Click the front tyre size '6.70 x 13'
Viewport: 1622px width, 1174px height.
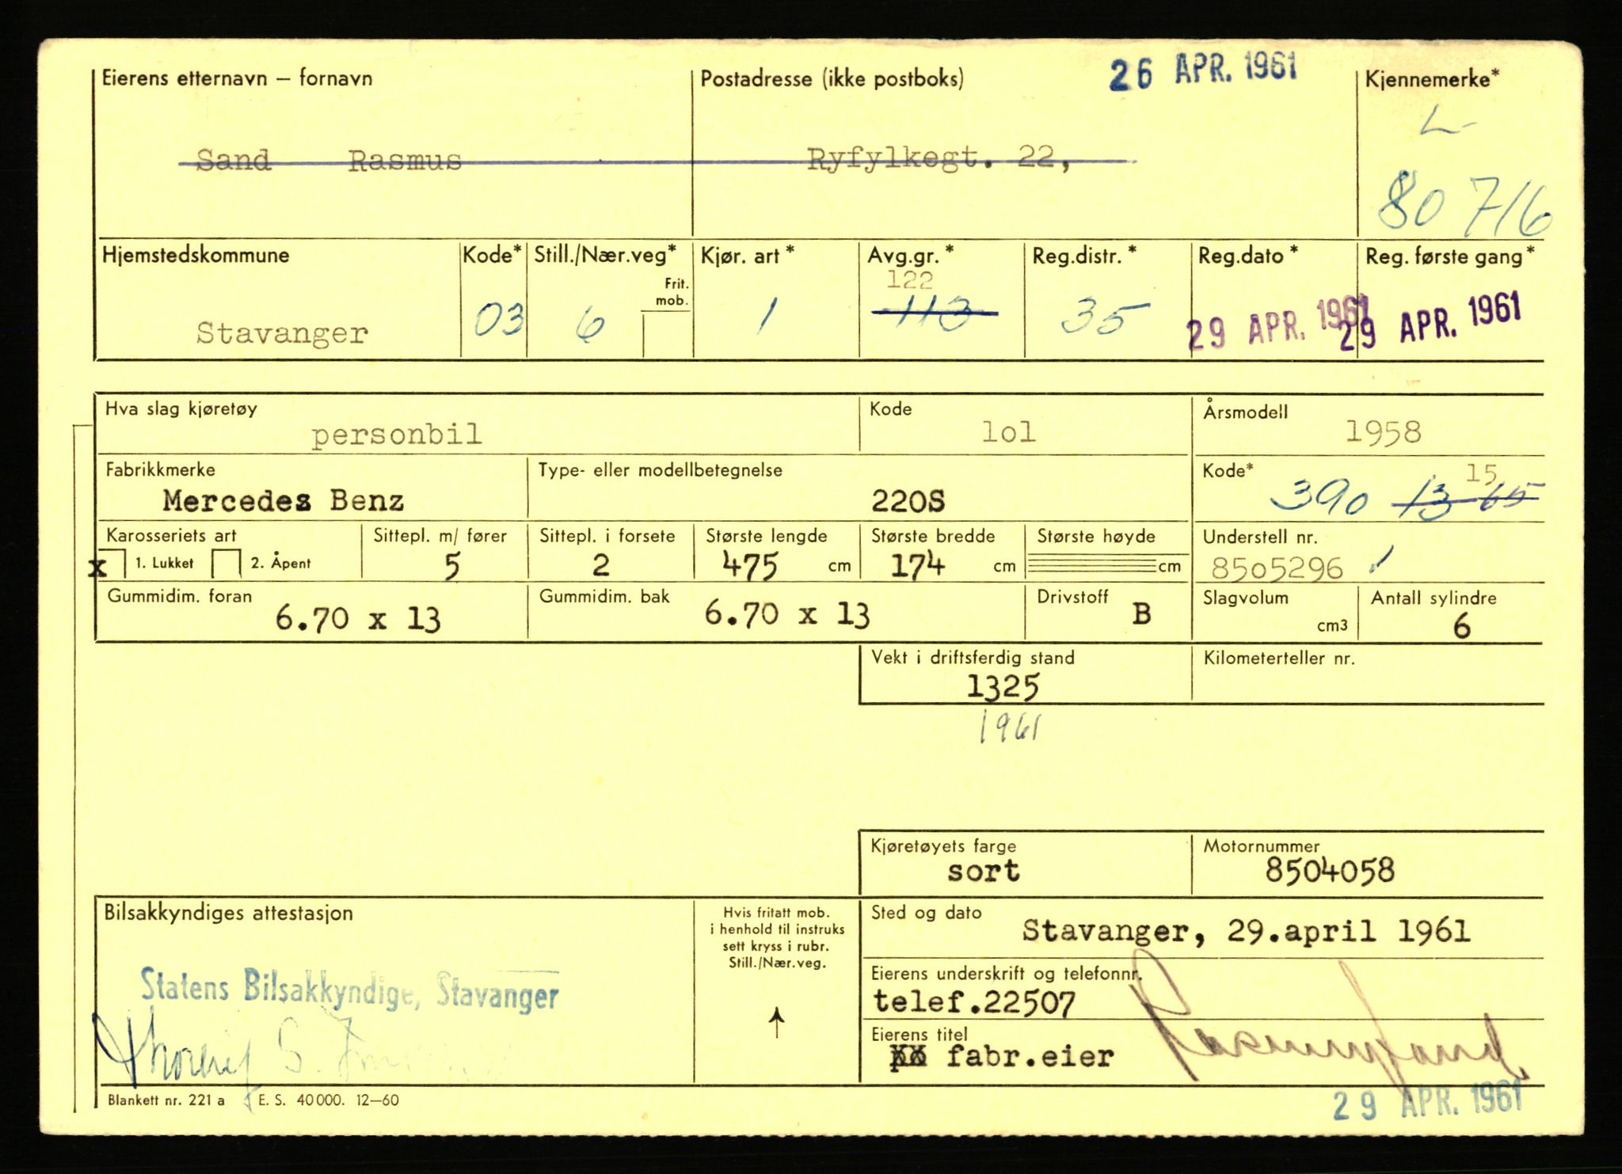pyautogui.click(x=357, y=618)
